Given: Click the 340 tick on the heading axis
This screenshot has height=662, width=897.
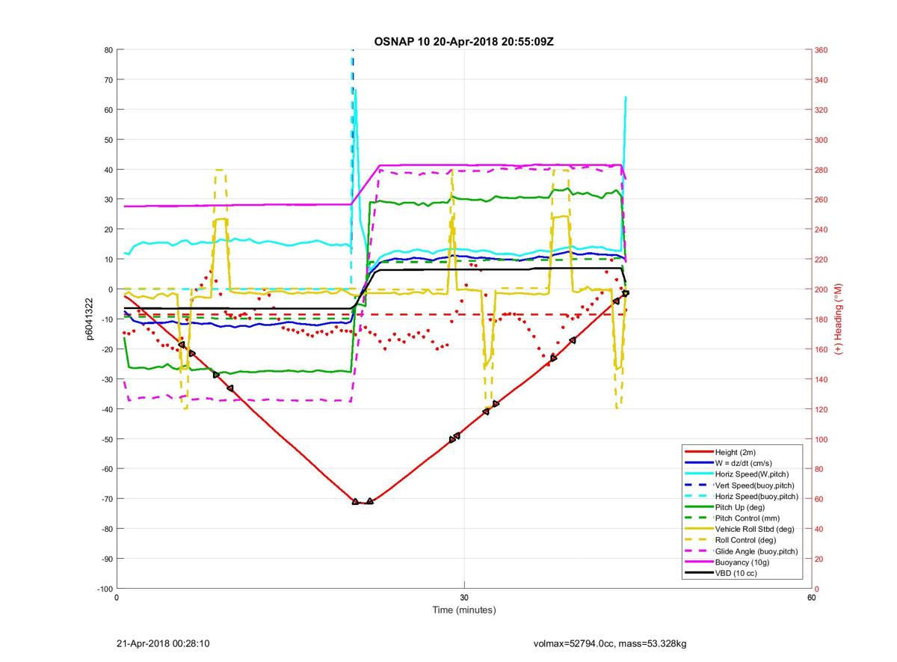Looking at the screenshot, I should click(822, 80).
